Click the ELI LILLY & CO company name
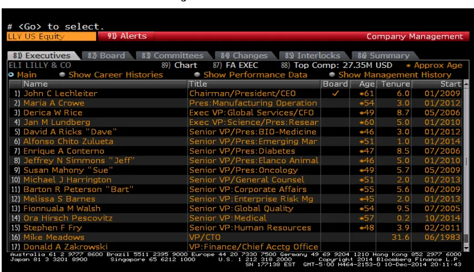This screenshot has height=272, width=474. [40, 66]
